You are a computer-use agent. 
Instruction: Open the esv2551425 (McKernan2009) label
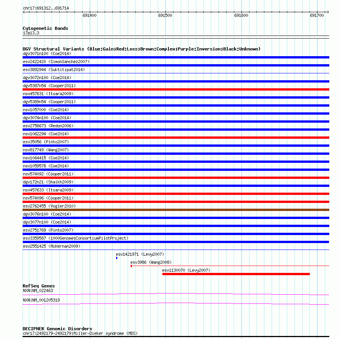click(x=52, y=246)
